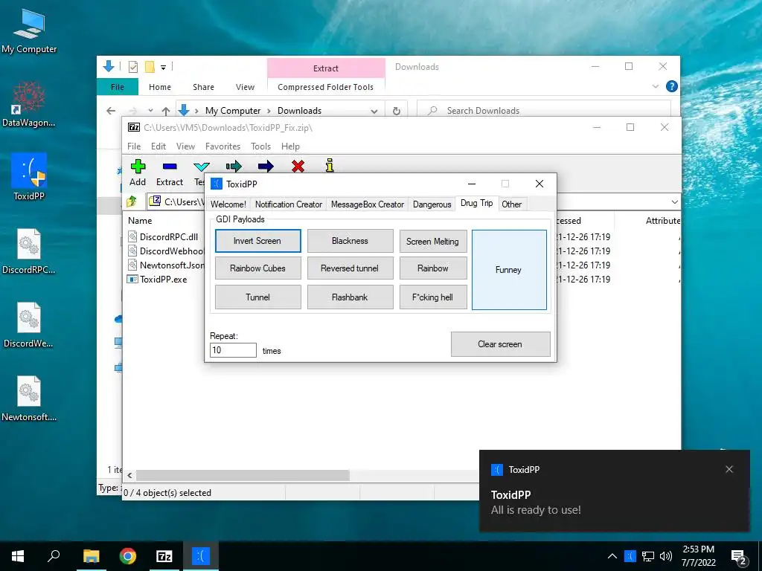Expand Explorer address bar dropdown
This screenshot has height=571, width=762.
click(x=374, y=112)
